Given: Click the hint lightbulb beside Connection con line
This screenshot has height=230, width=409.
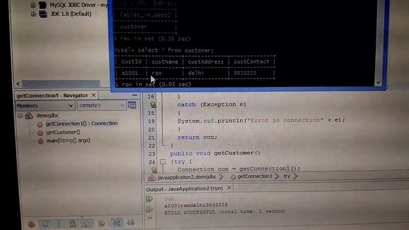Looking at the screenshot, I should (154, 170).
